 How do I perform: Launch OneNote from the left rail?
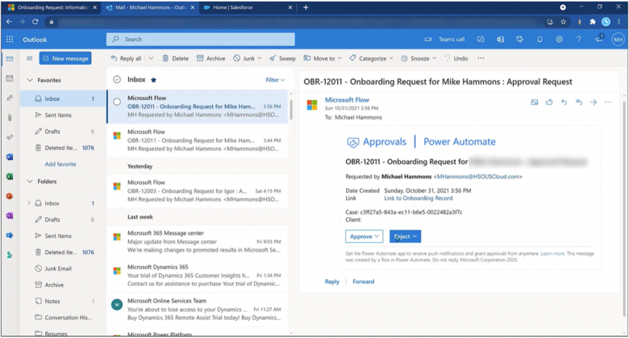[x=10, y=215]
